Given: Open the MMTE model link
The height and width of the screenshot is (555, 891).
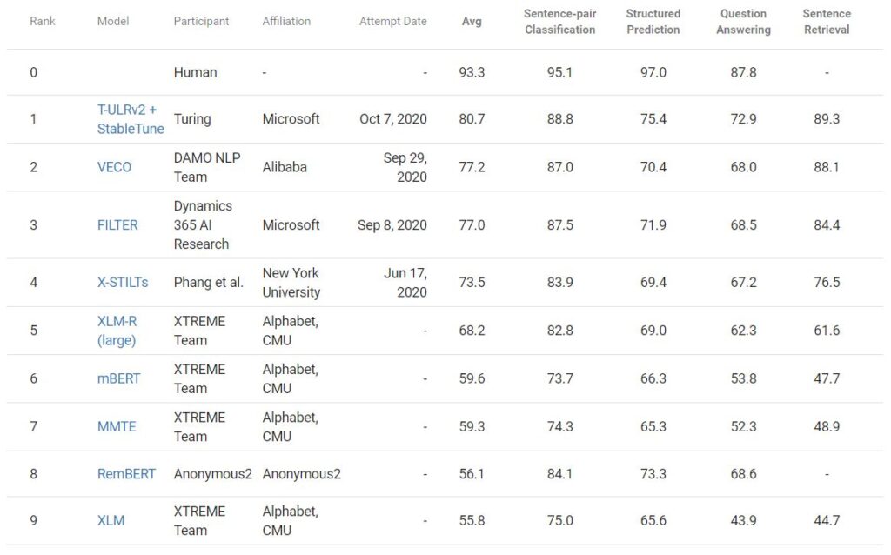Looking at the screenshot, I should (x=117, y=426).
